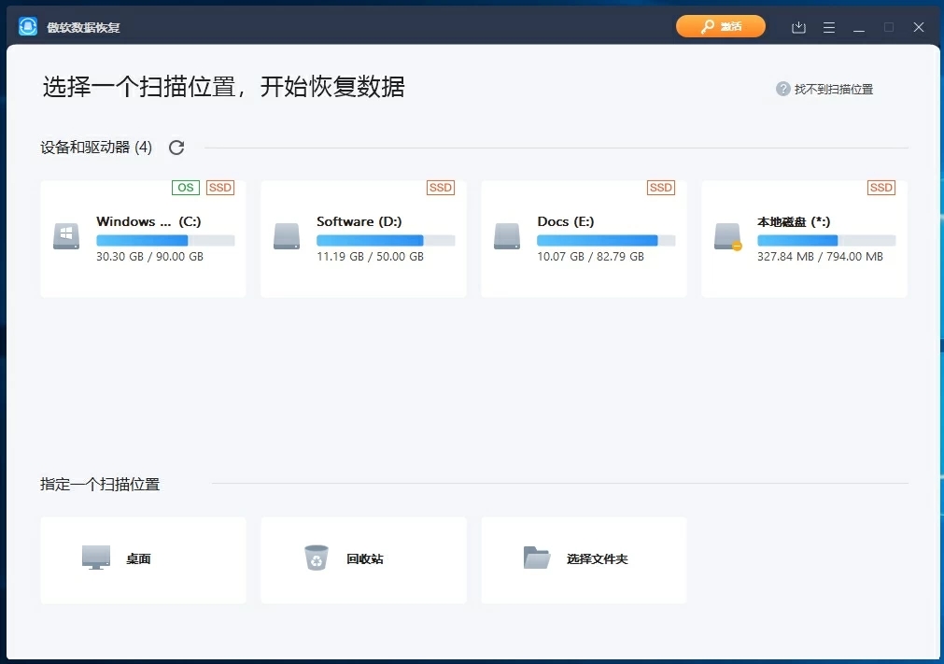Click the app logo icon at top left
The width and height of the screenshot is (944, 664).
tap(27, 26)
